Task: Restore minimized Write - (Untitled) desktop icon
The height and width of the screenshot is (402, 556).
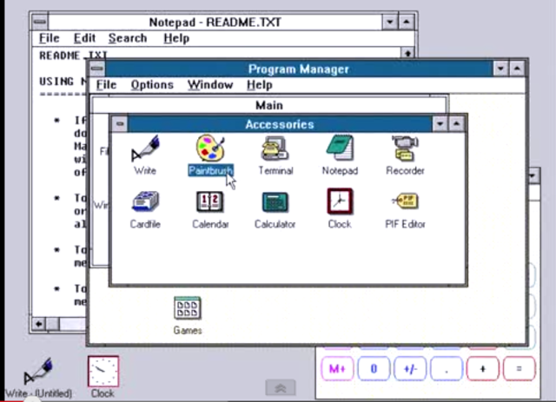Action: (38, 372)
